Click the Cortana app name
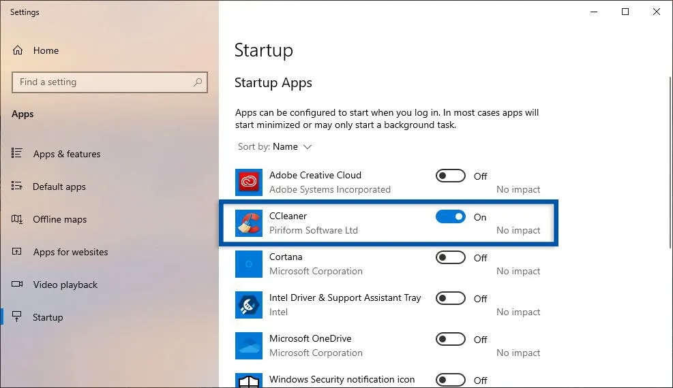The width and height of the screenshot is (673, 388). [x=286, y=257]
